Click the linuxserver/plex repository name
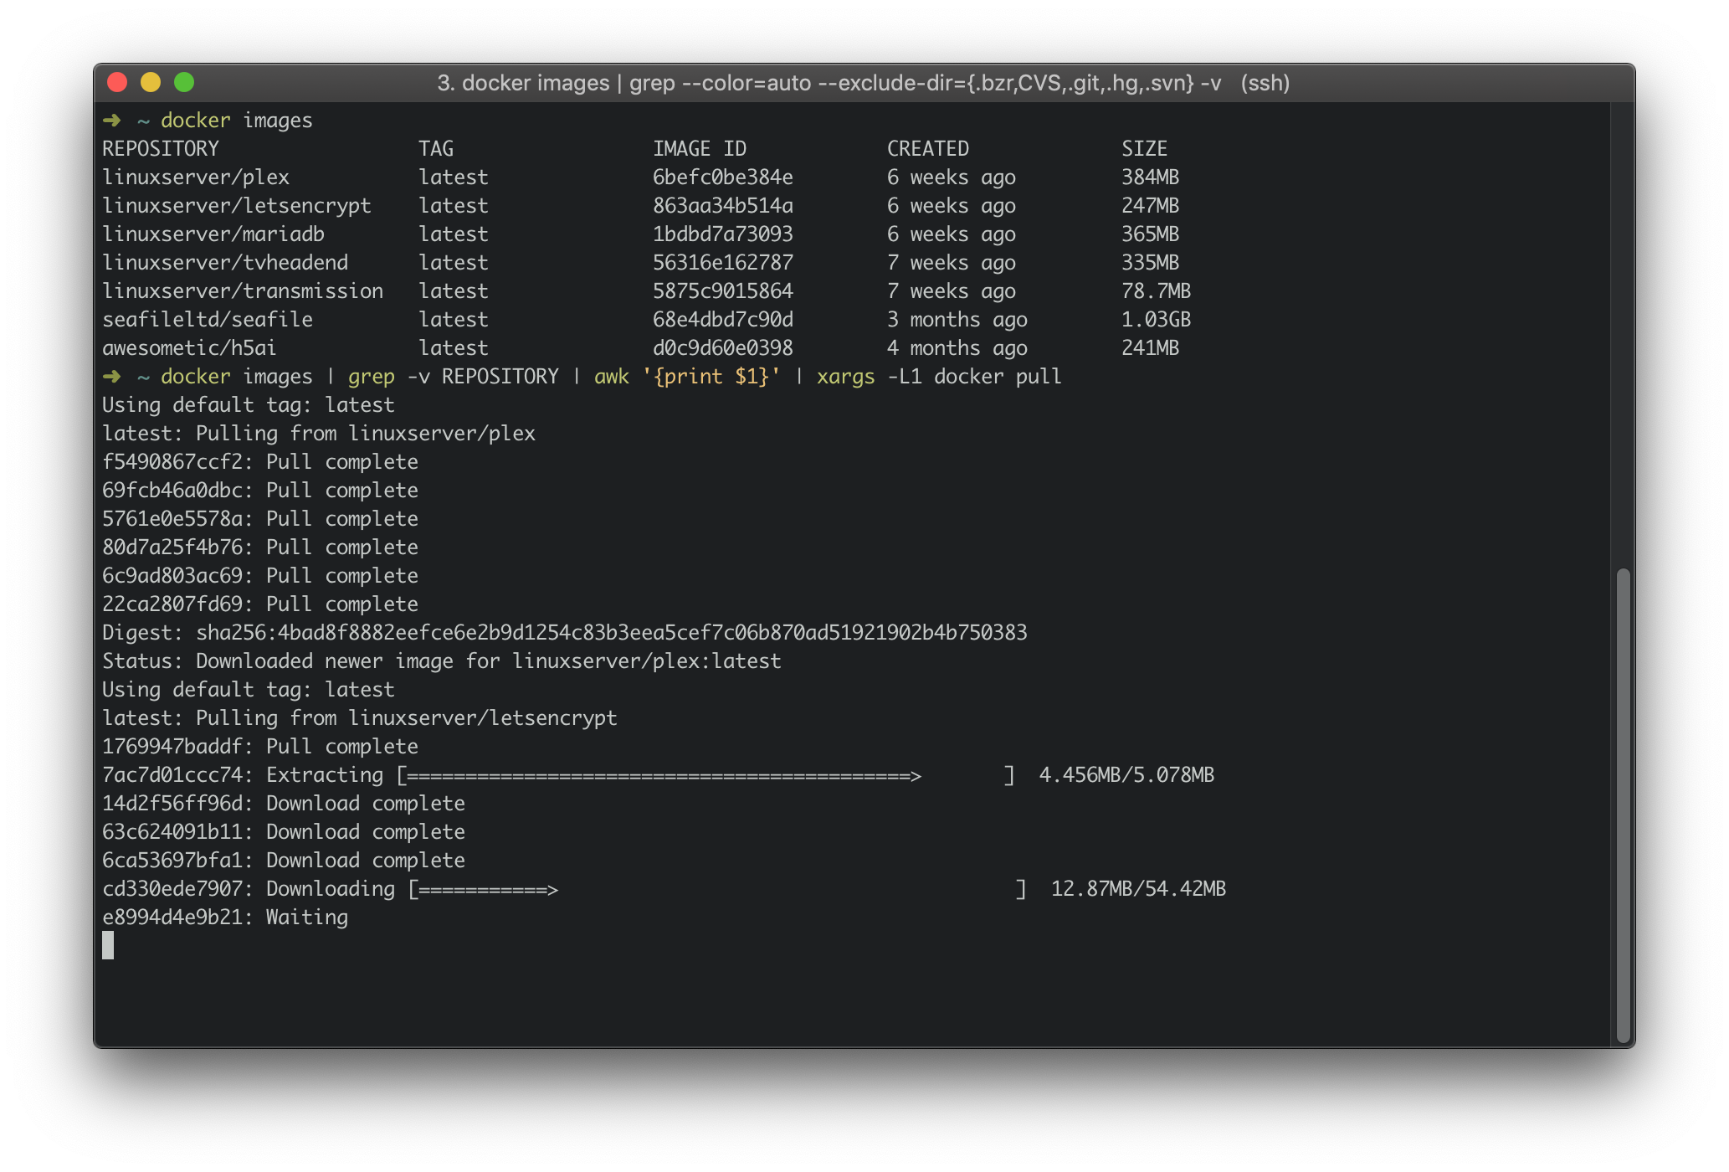The height and width of the screenshot is (1172, 1729). click(x=196, y=177)
